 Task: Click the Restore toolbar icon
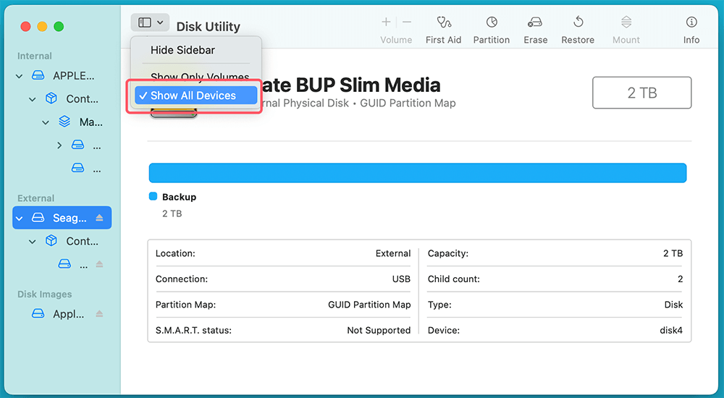coord(578,22)
